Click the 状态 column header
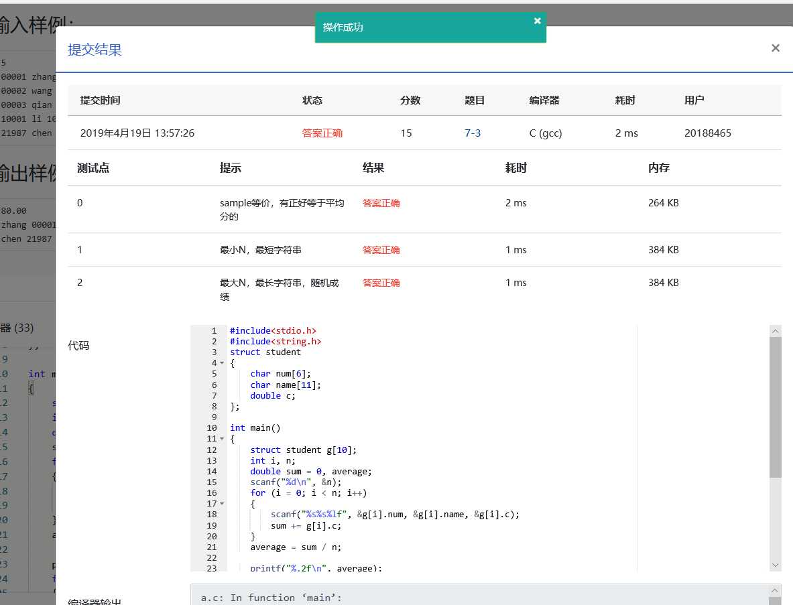Image resolution: width=793 pixels, height=605 pixels. 312,100
